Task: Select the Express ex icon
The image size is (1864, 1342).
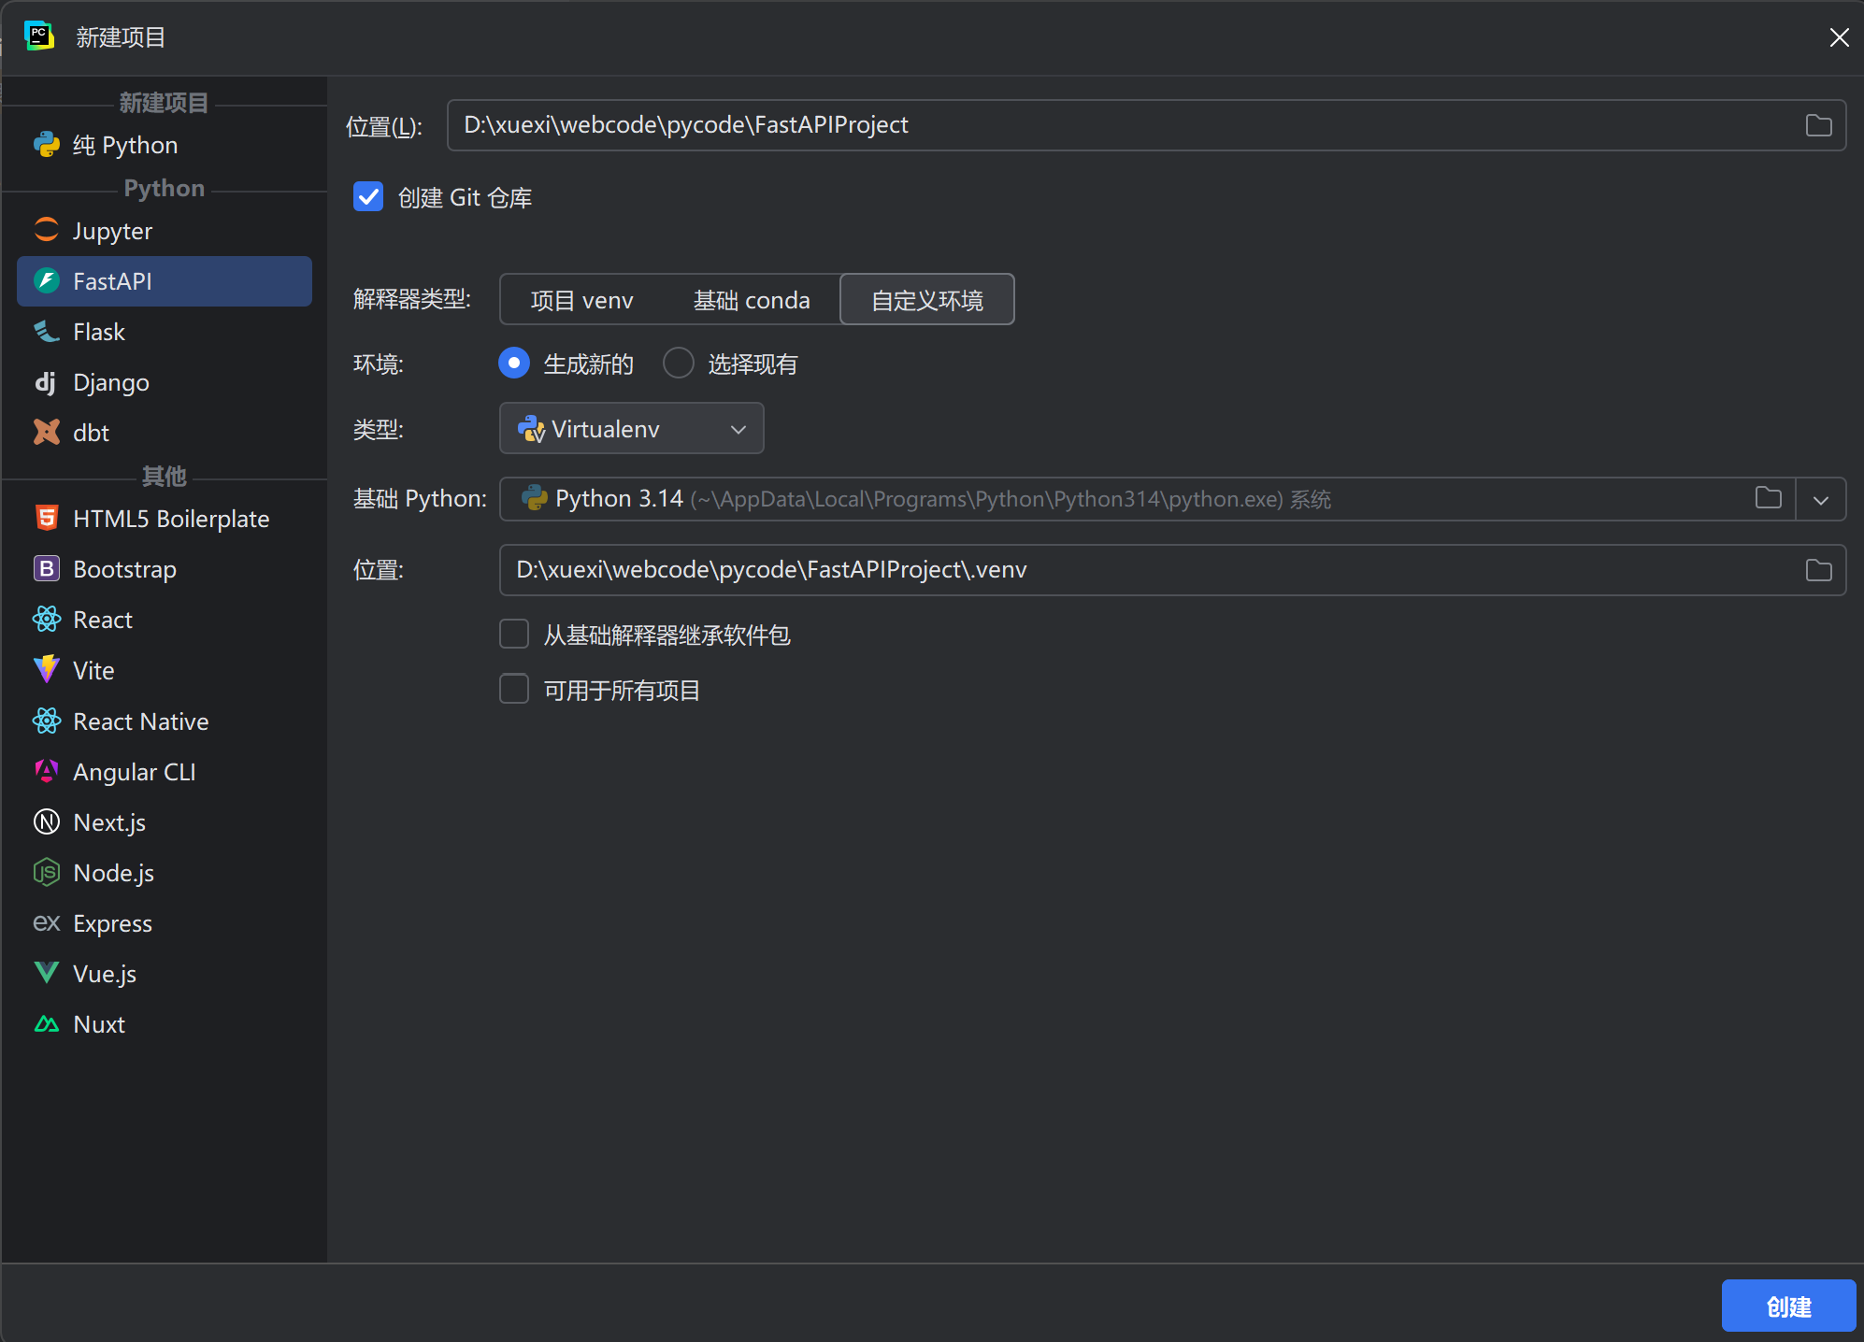Action: coord(47,922)
